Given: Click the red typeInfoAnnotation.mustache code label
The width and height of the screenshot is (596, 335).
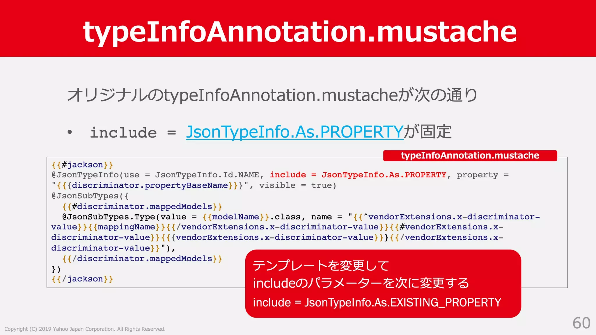Looking at the screenshot, I should pos(470,156).
